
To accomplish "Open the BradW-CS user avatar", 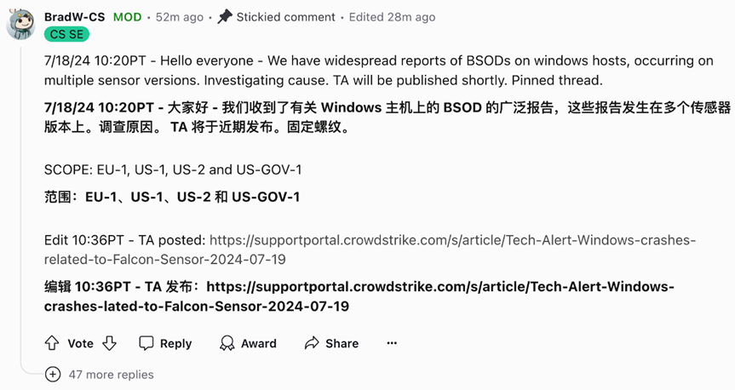I will (x=20, y=24).
